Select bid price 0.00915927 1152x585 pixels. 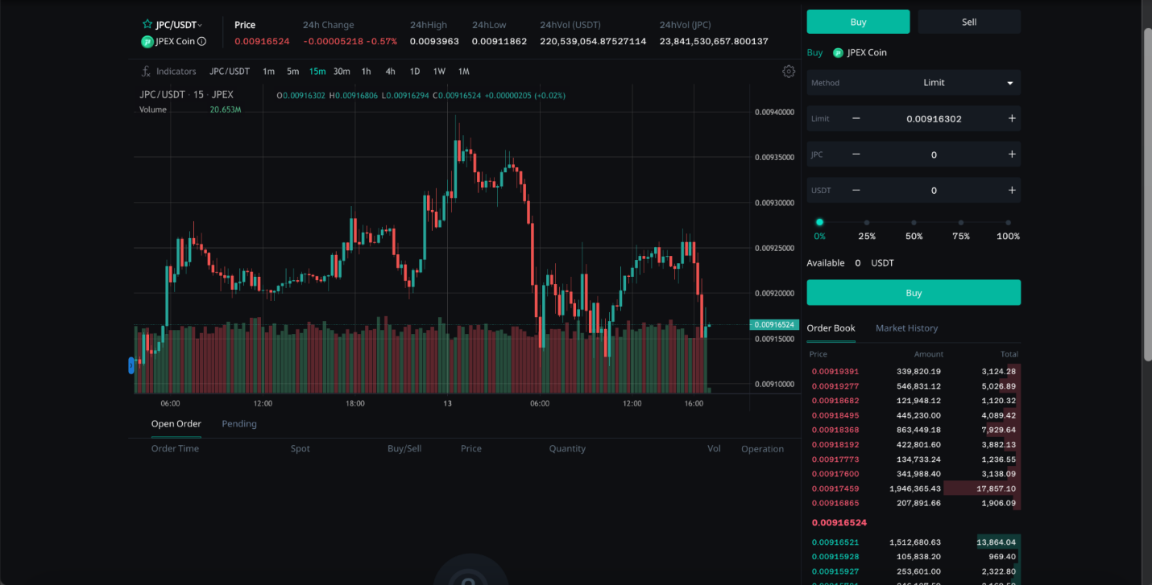tap(835, 571)
